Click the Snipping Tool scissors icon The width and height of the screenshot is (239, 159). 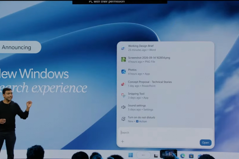(123, 95)
